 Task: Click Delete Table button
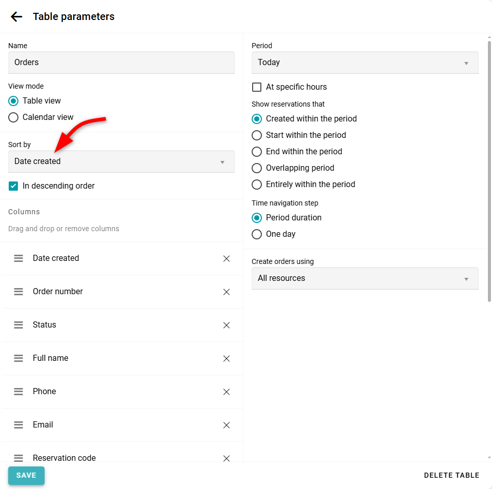(452, 475)
